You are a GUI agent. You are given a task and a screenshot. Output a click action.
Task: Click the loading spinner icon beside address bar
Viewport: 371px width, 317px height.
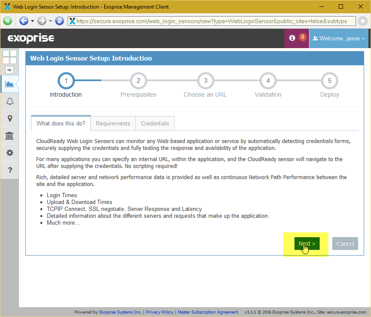pyautogui.click(x=363, y=21)
